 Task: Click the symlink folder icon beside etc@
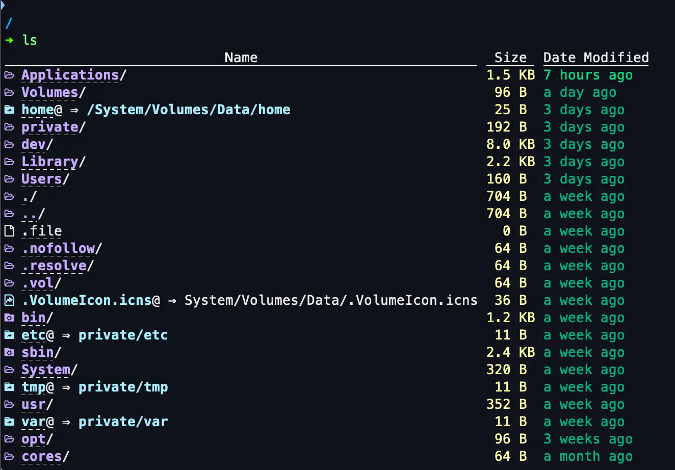9,335
